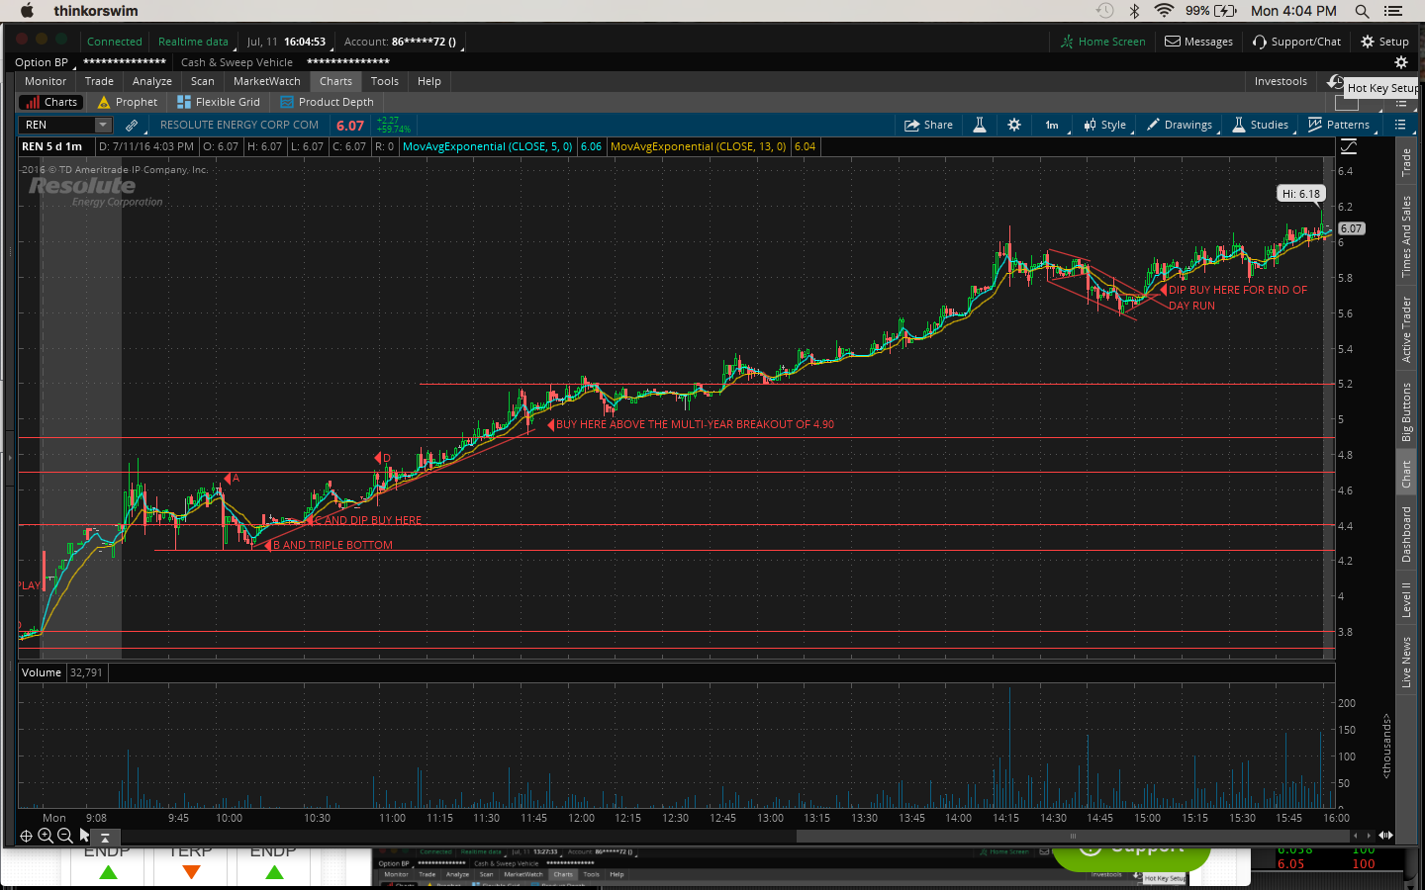1425x890 pixels.
Task: Click the 6.07 current price bubble on axis
Action: (1352, 228)
